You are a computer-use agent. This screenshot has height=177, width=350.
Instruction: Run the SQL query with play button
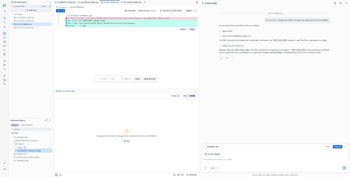59,11
